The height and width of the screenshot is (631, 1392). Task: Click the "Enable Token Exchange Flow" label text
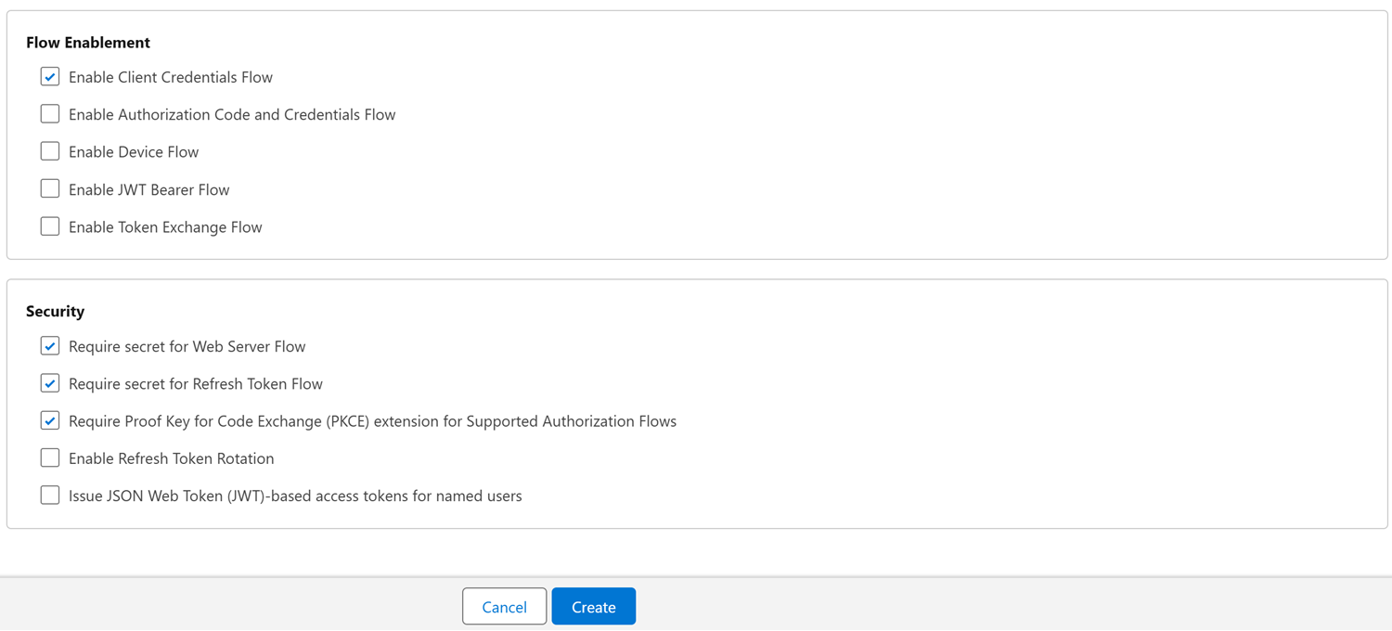[165, 227]
